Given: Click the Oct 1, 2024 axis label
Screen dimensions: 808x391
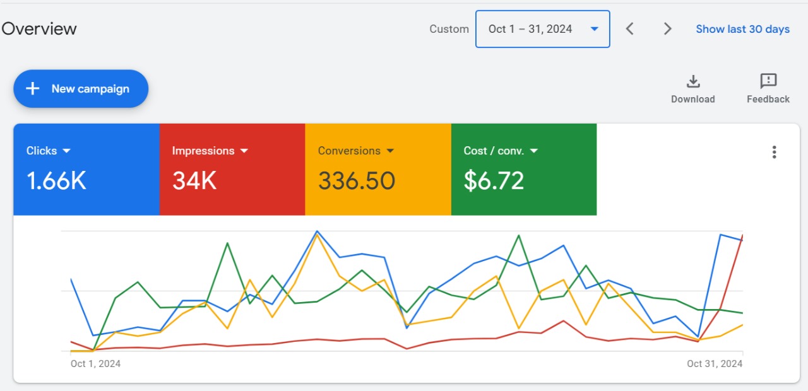Looking at the screenshot, I should point(95,364).
